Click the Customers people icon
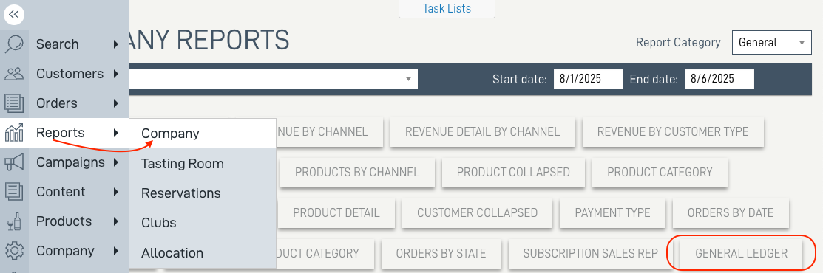 [14, 74]
